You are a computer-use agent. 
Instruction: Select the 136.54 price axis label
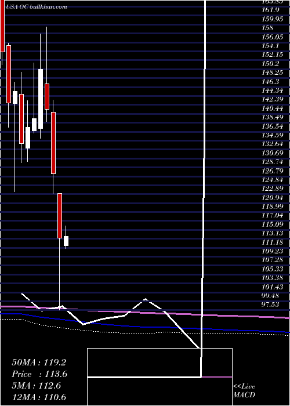273,126
